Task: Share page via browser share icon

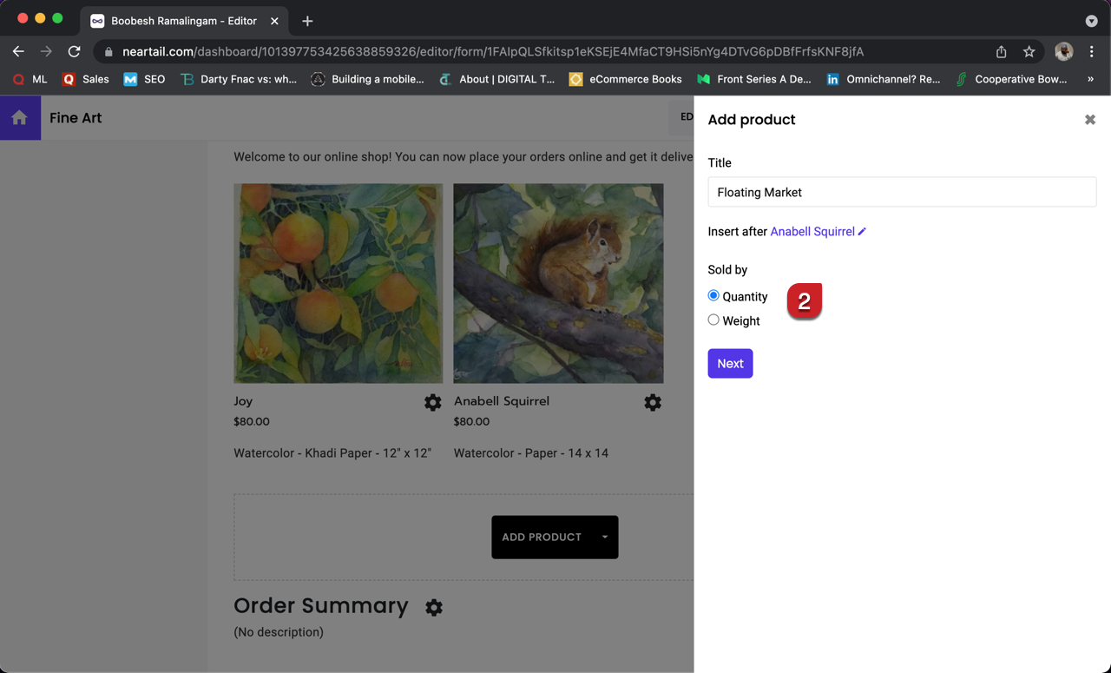Action: [1001, 52]
